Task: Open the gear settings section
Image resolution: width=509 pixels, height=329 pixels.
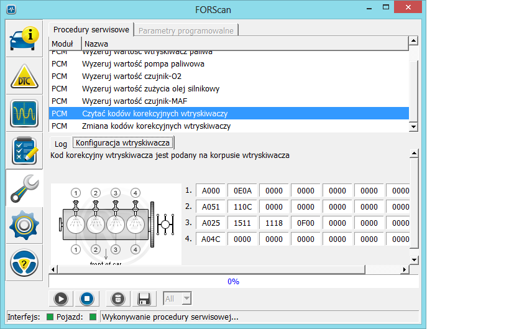Action: pos(25,225)
